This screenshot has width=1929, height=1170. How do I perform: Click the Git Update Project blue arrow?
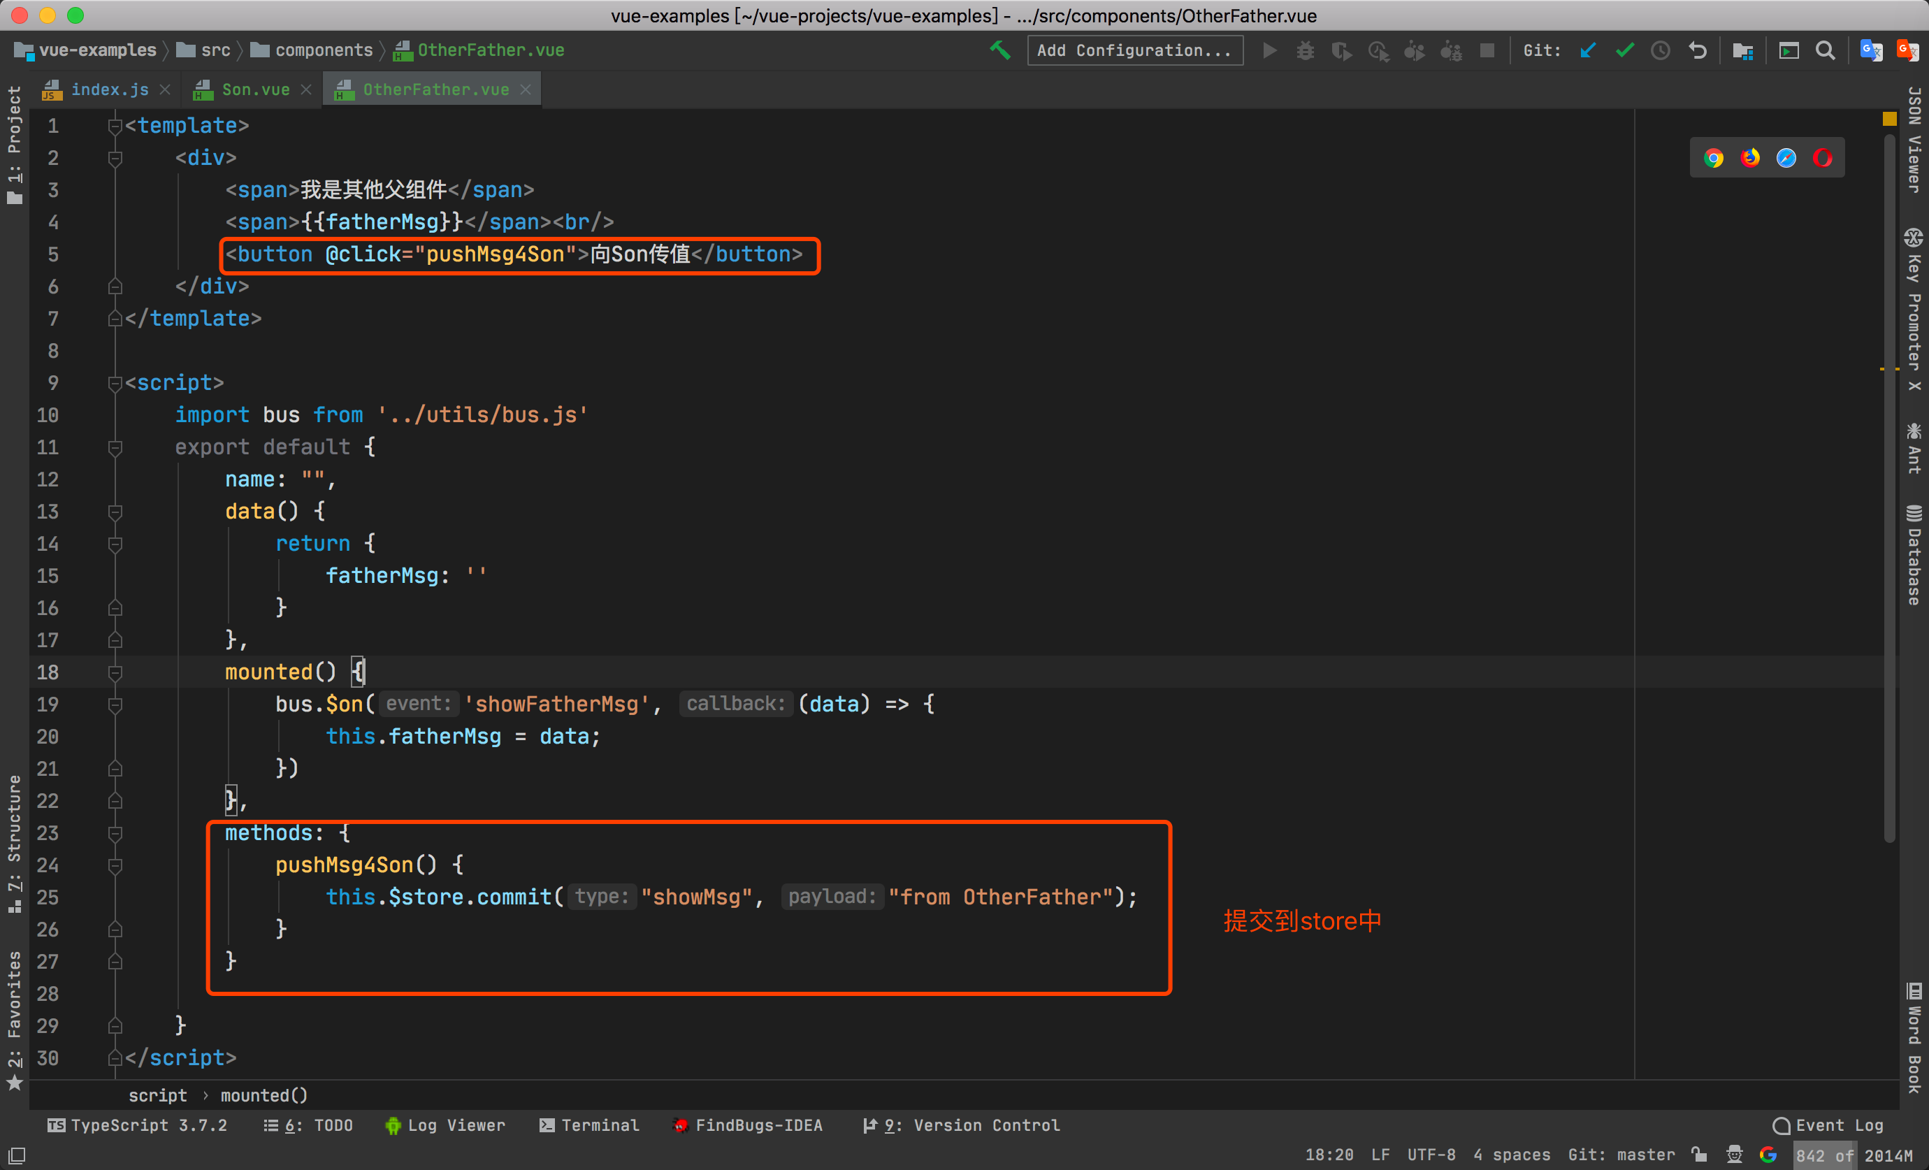click(1588, 50)
